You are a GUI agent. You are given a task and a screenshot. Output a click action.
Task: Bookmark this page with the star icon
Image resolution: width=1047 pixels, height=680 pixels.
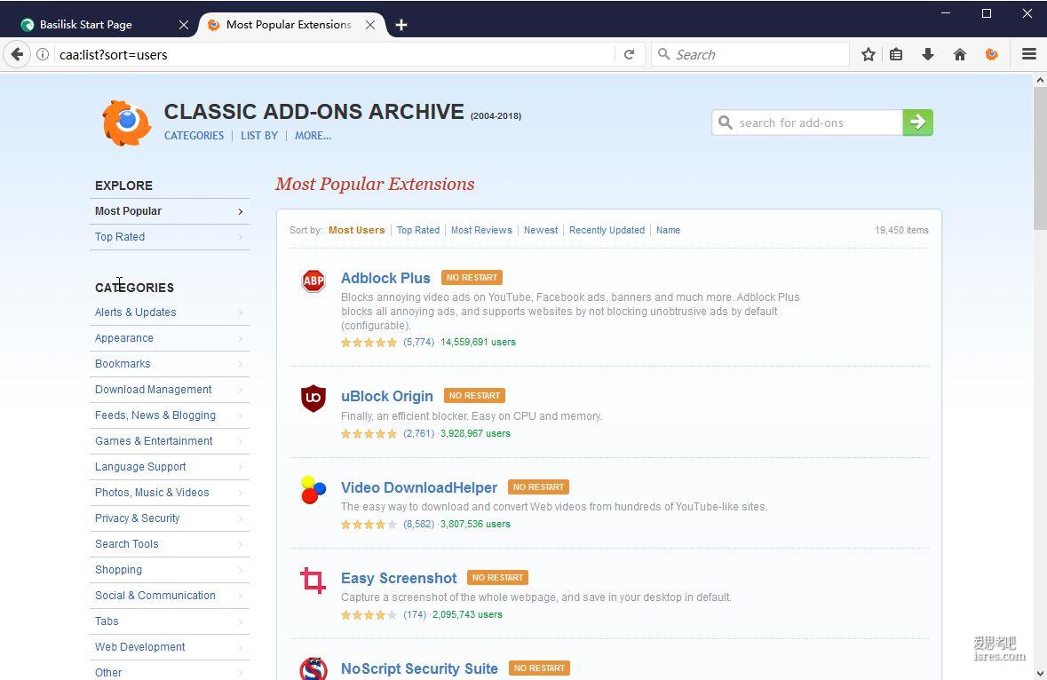868,55
